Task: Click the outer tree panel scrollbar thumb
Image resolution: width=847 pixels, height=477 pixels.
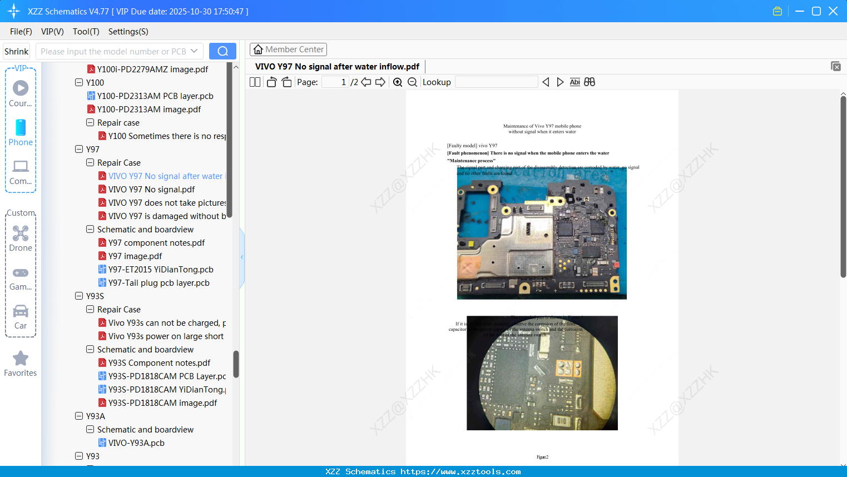Action: tap(236, 364)
